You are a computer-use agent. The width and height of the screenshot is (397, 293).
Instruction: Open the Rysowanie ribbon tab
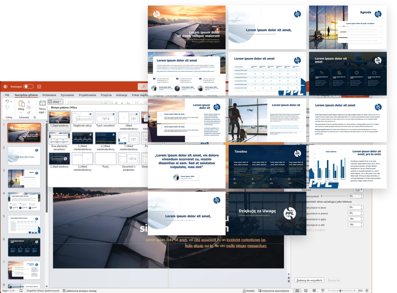(x=67, y=95)
